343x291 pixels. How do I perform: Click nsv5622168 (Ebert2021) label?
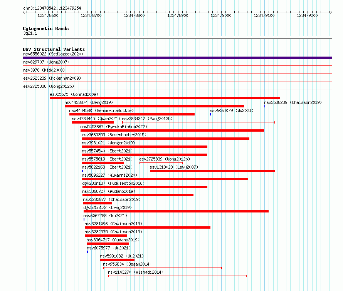(x=107, y=167)
